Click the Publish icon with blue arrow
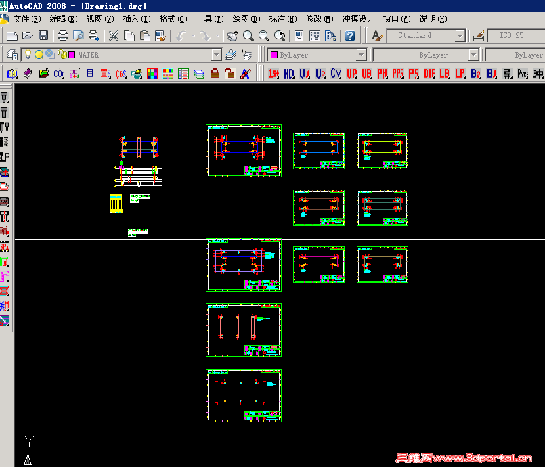The width and height of the screenshot is (545, 467). point(94,36)
